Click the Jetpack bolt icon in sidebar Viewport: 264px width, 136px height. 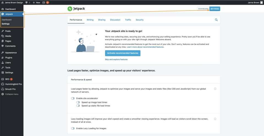pyautogui.click(x=2, y=14)
